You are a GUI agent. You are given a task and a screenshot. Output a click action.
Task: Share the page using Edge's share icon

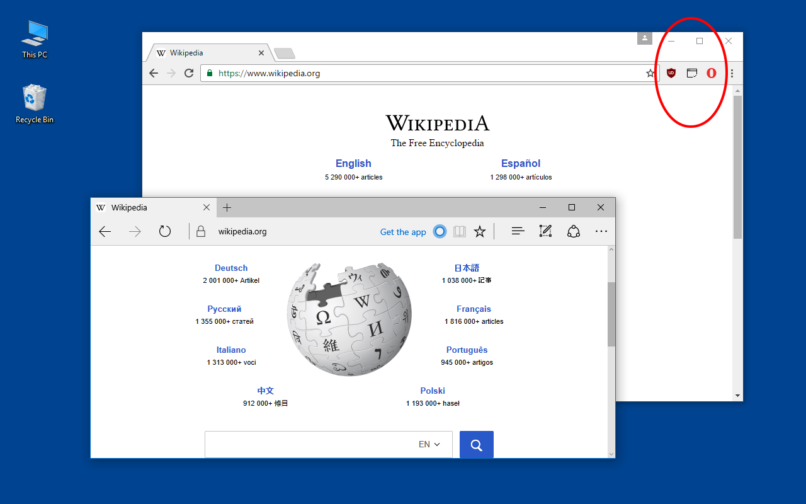click(x=573, y=231)
